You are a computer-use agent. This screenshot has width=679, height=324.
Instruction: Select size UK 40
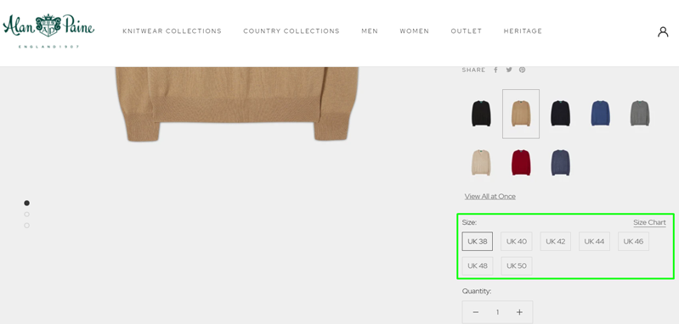516,242
